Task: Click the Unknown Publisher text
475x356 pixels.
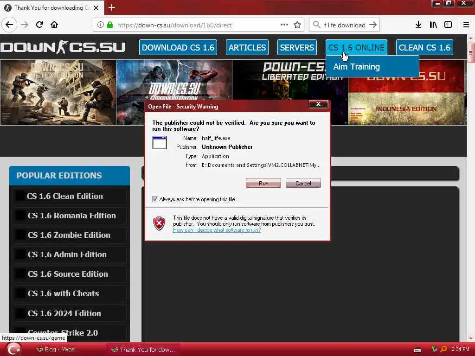Action: tap(227, 147)
